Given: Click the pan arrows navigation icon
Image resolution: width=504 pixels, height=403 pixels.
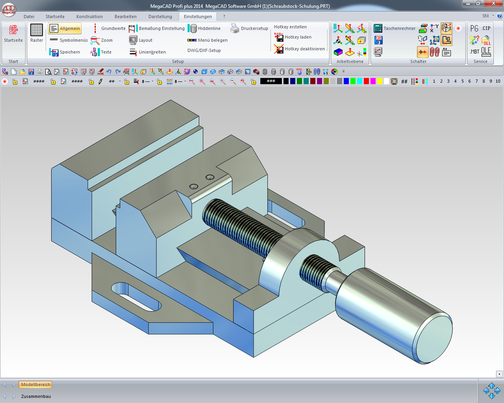Looking at the screenshot, I should point(491,390).
